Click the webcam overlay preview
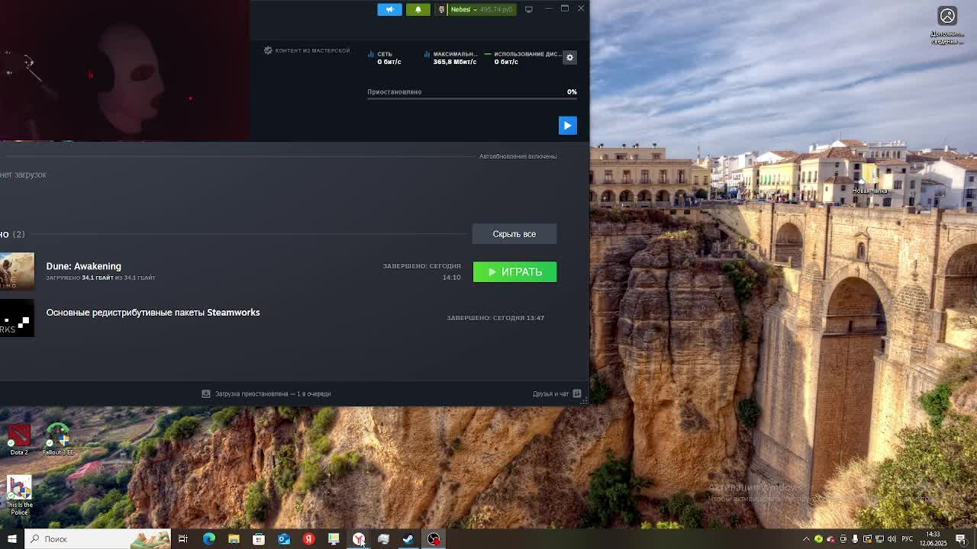977x549 pixels. [x=124, y=70]
